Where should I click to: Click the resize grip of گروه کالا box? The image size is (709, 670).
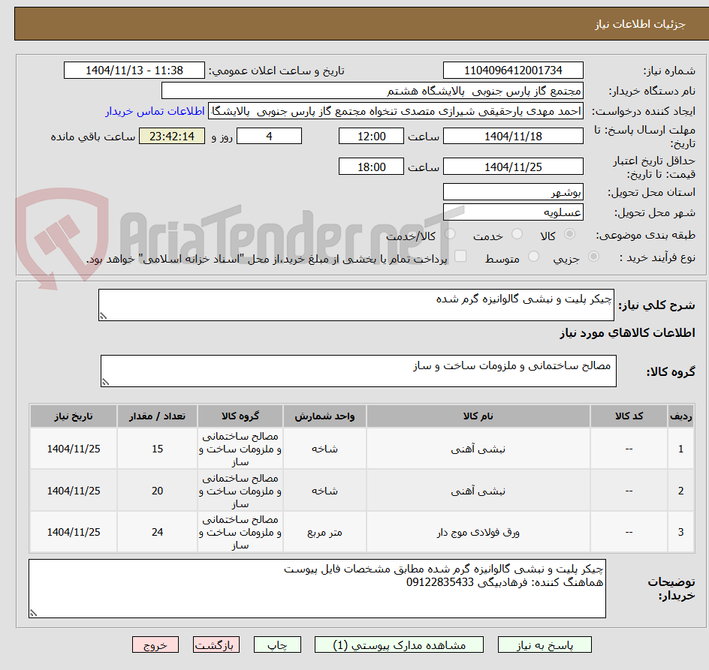[106, 382]
